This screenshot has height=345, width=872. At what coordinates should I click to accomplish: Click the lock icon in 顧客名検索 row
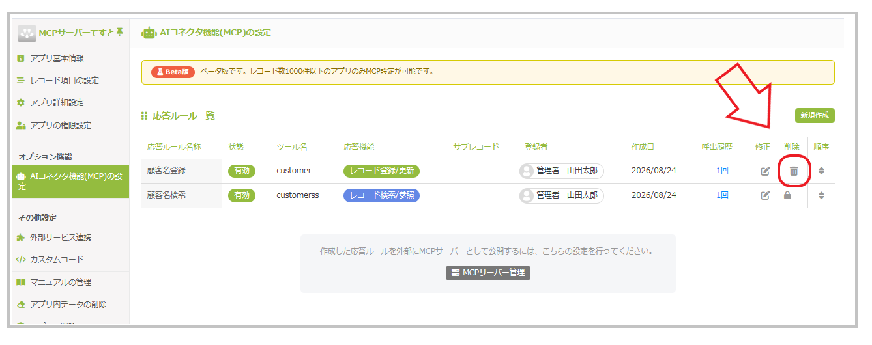point(787,195)
